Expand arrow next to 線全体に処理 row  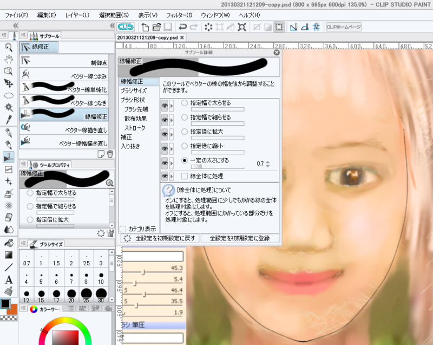click(x=172, y=176)
